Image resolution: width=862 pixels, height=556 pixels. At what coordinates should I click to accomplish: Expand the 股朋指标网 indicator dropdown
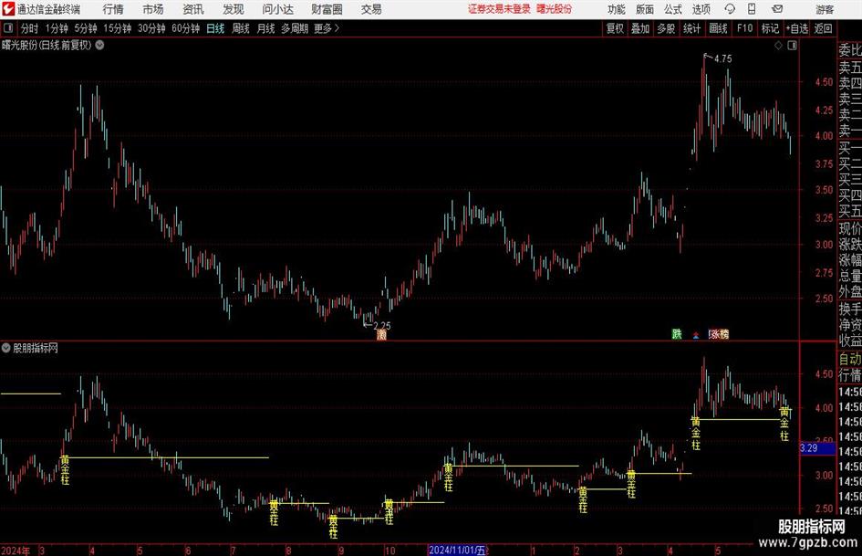point(6,348)
